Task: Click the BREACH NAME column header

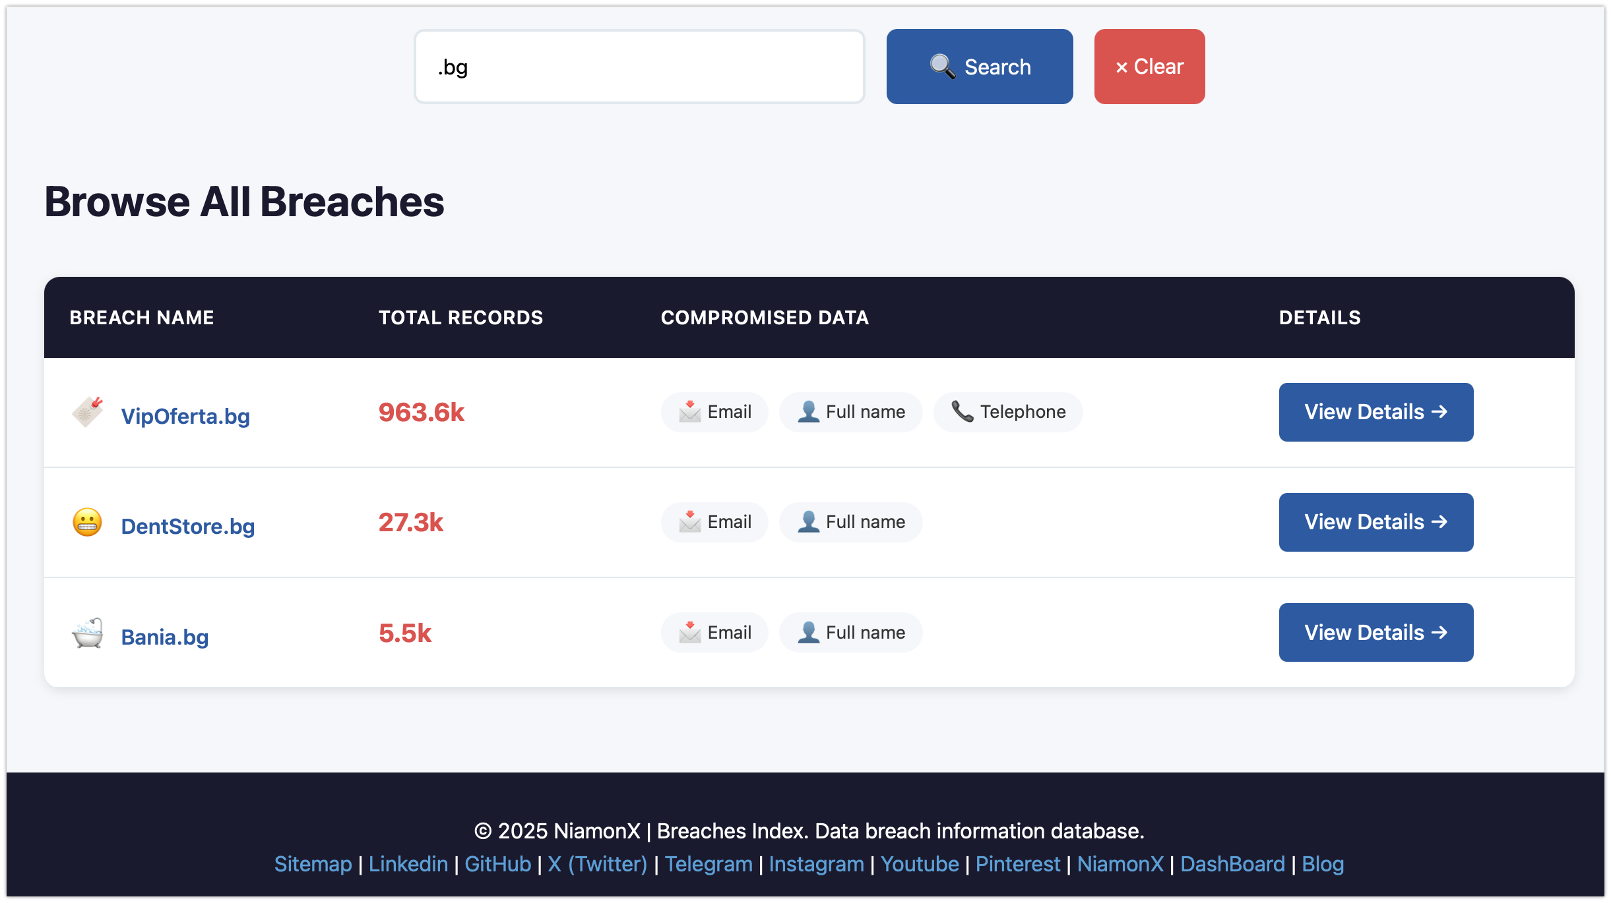Action: (x=142, y=318)
